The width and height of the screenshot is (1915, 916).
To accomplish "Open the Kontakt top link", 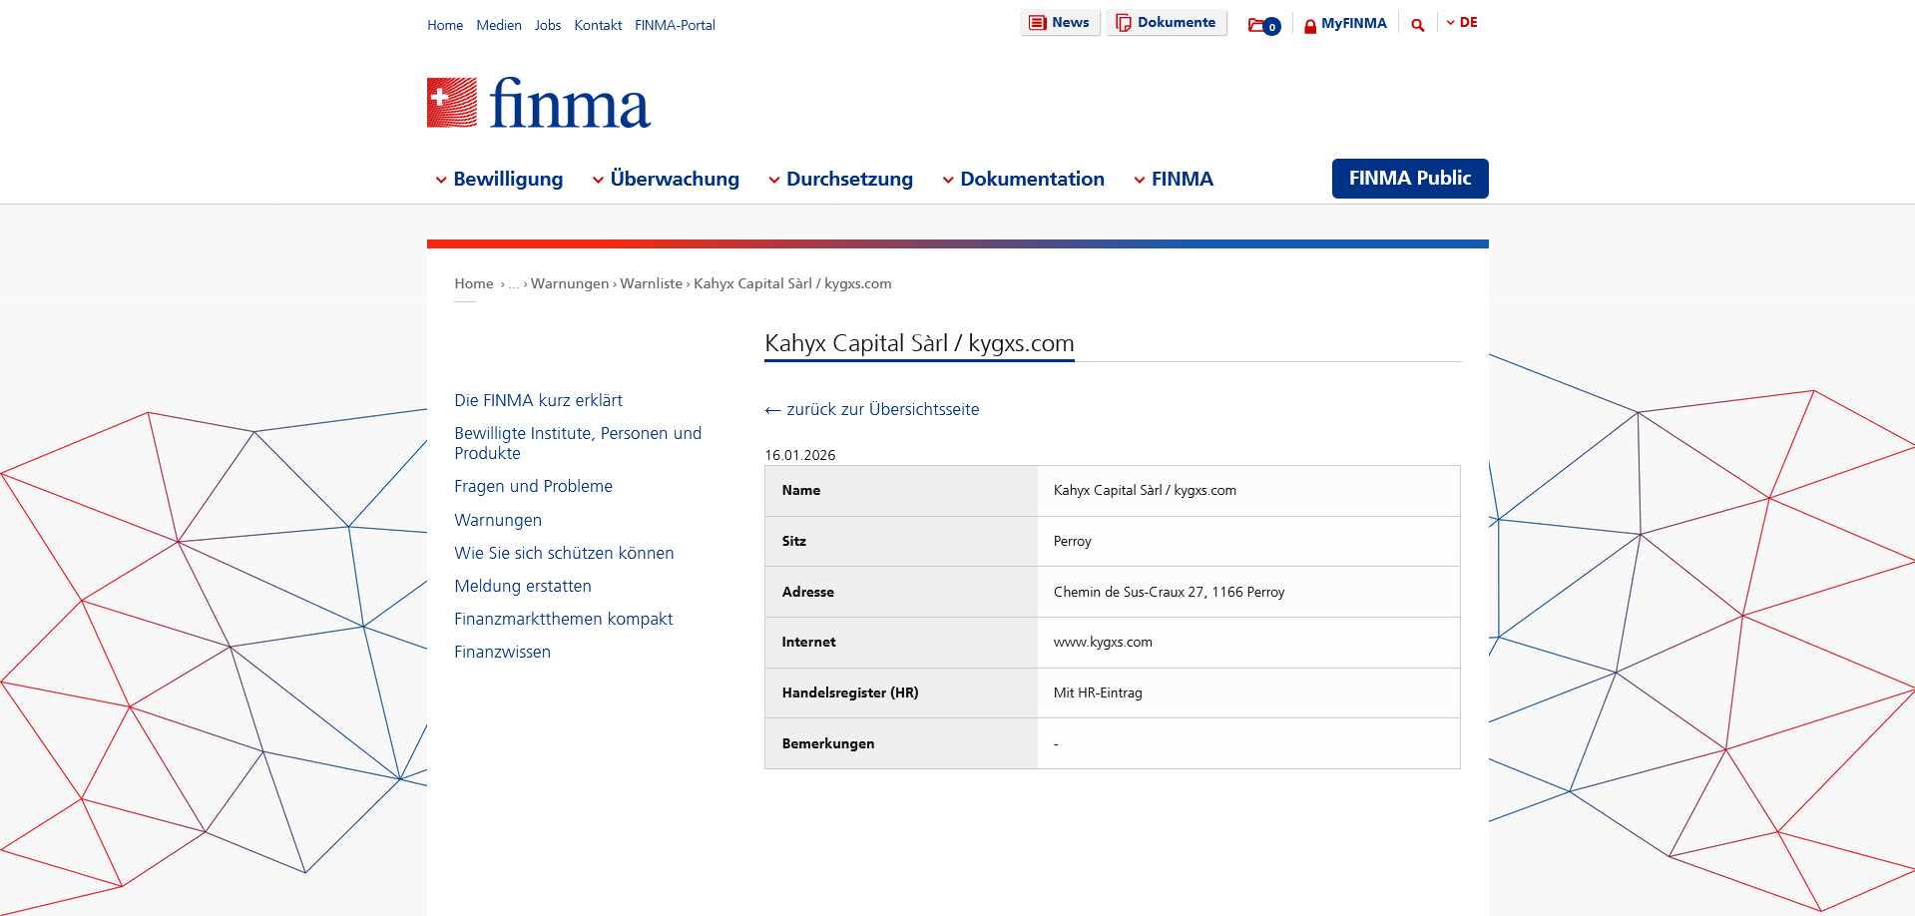I will tap(598, 25).
